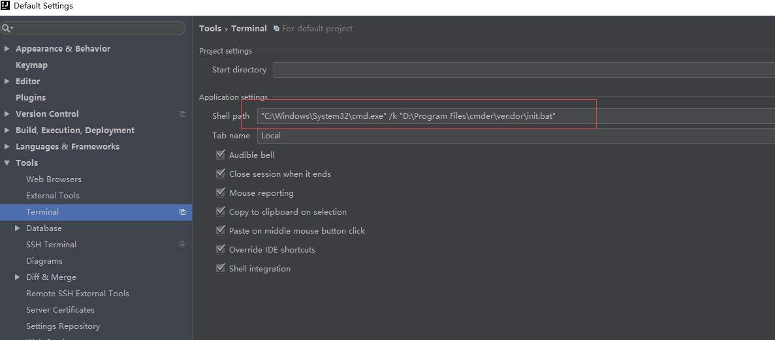Click the copy icon before 'For default project'
Image resolution: width=775 pixels, height=340 pixels.
(x=276, y=29)
